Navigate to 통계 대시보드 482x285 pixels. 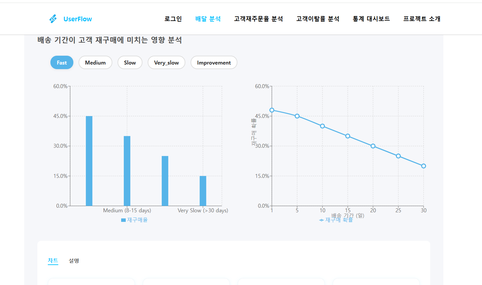pos(371,19)
